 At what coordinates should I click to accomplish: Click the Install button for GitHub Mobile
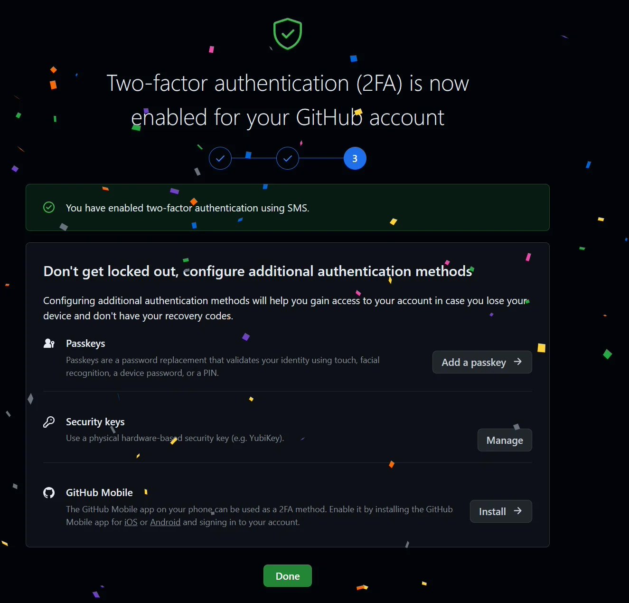(501, 511)
